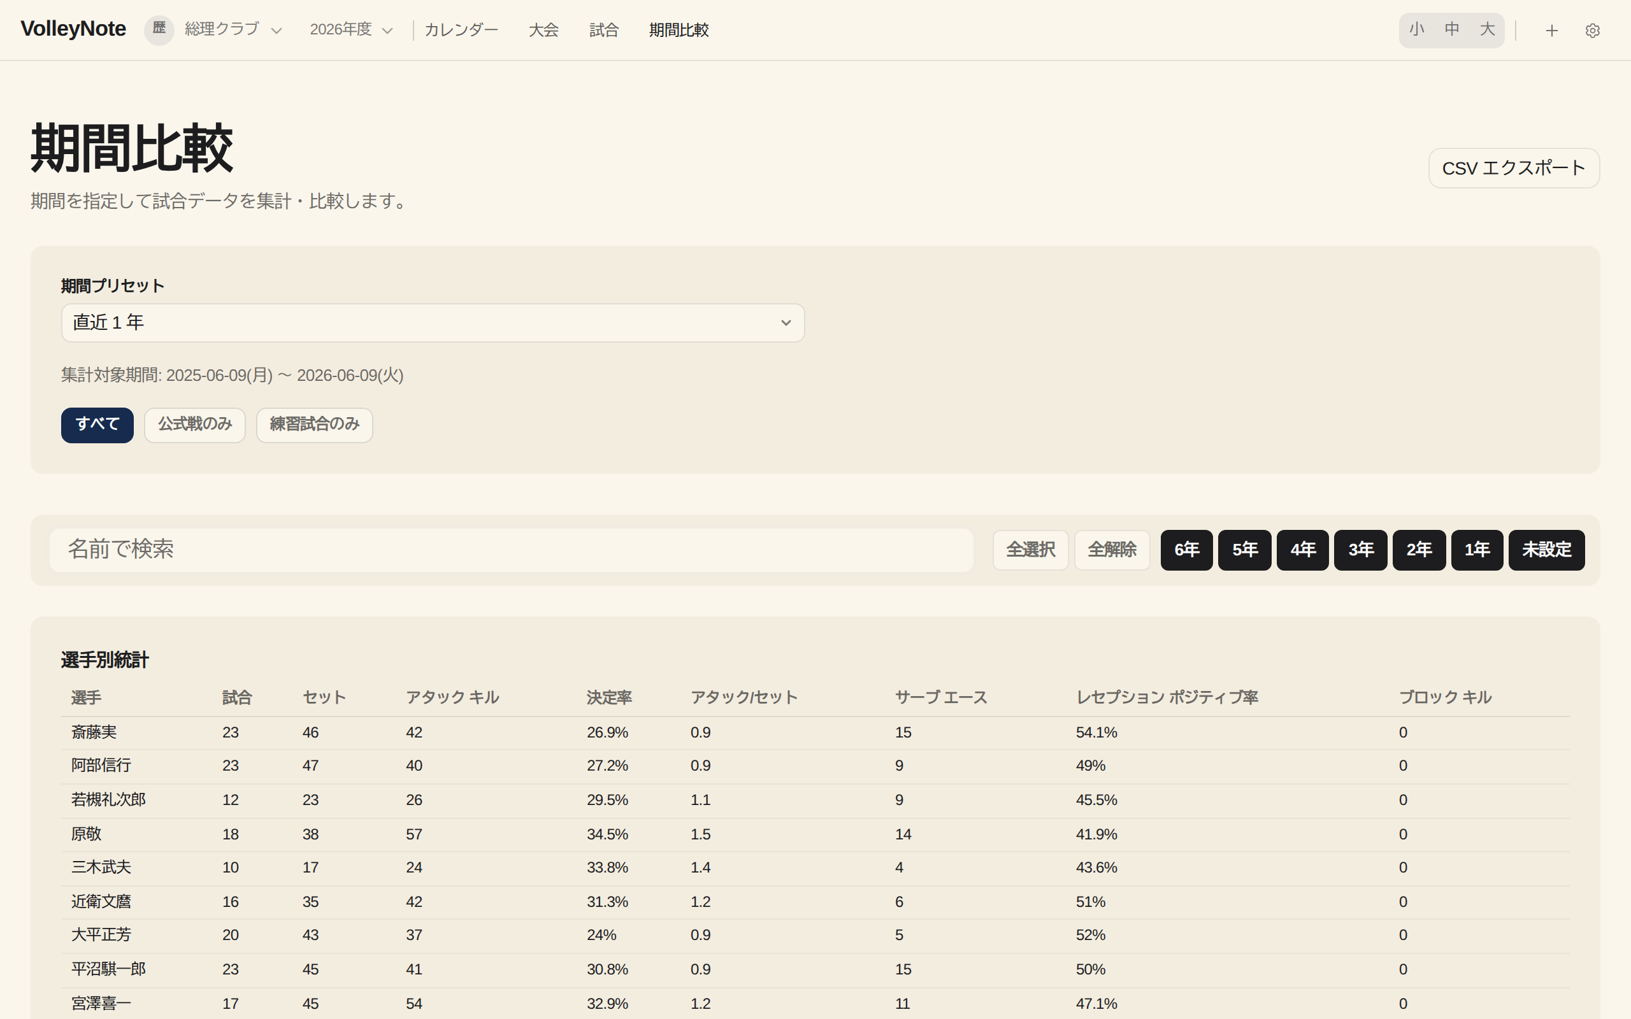Click the 51% reception value for 近衛文麿

1091,902
